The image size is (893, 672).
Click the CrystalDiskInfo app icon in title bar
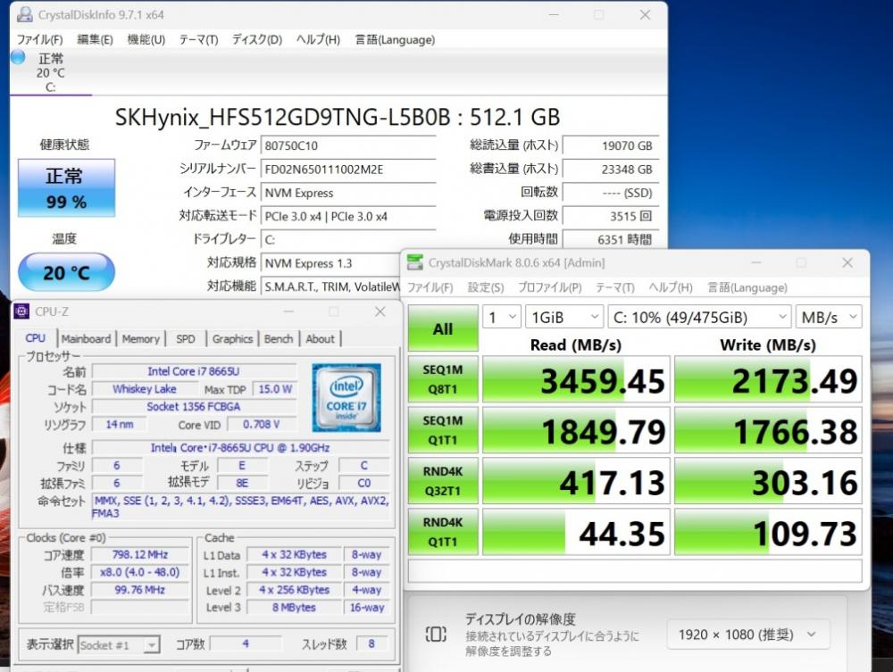24,15
